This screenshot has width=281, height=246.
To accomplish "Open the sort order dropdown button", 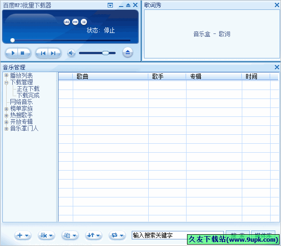I will click(94, 235).
